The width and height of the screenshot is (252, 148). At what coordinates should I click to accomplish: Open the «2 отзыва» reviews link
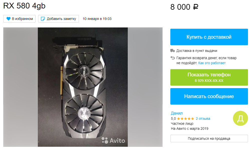pos(203,119)
